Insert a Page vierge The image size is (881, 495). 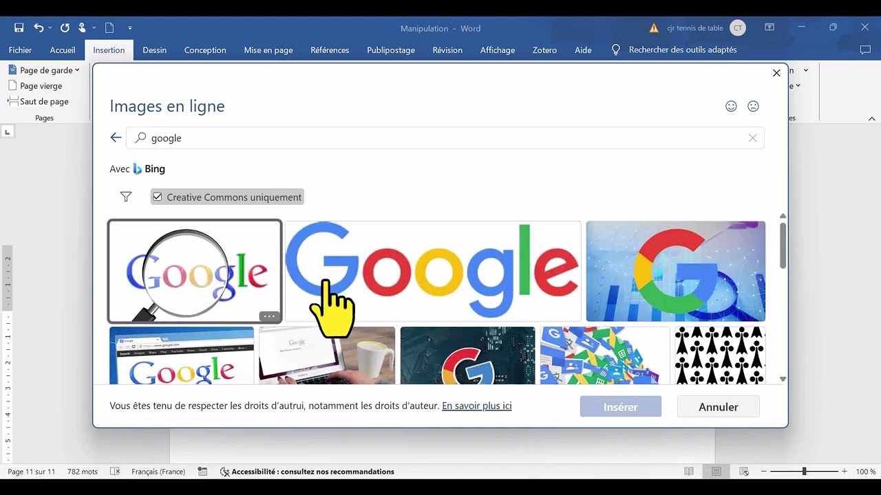(x=35, y=86)
